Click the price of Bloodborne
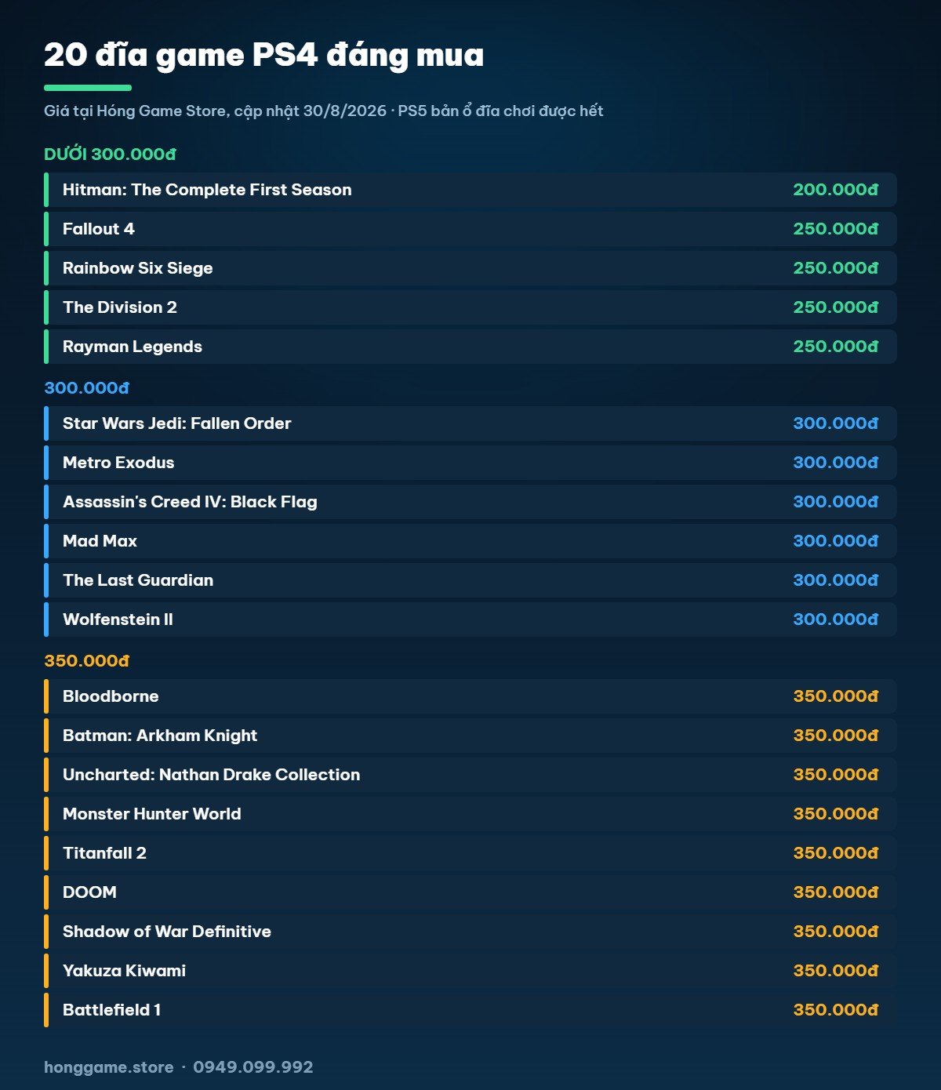The width and height of the screenshot is (941, 1090). click(835, 696)
